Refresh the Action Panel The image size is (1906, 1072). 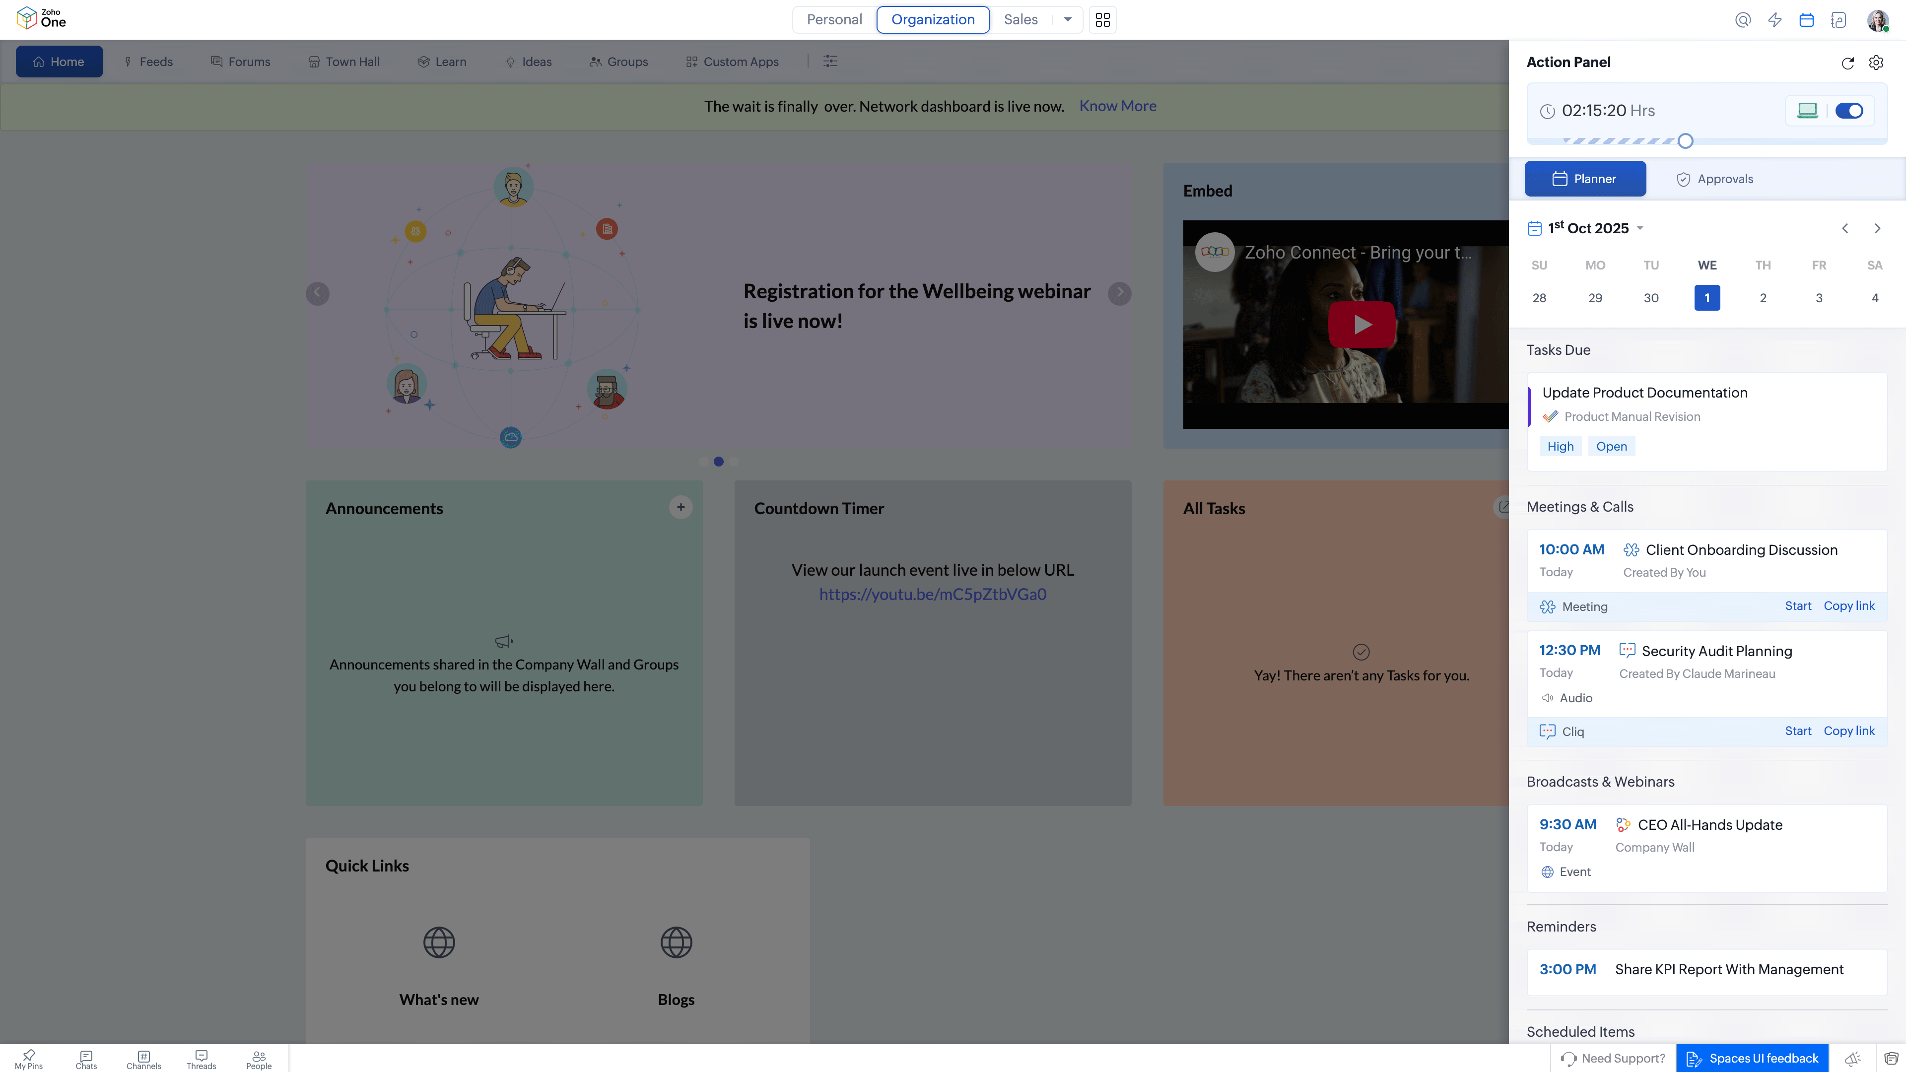tap(1847, 63)
